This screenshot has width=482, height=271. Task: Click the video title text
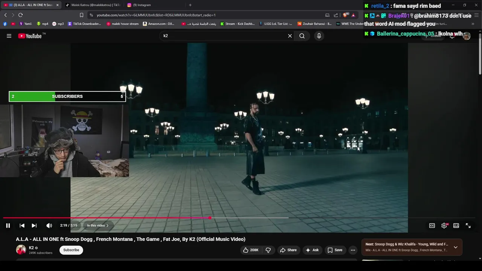pos(130,239)
